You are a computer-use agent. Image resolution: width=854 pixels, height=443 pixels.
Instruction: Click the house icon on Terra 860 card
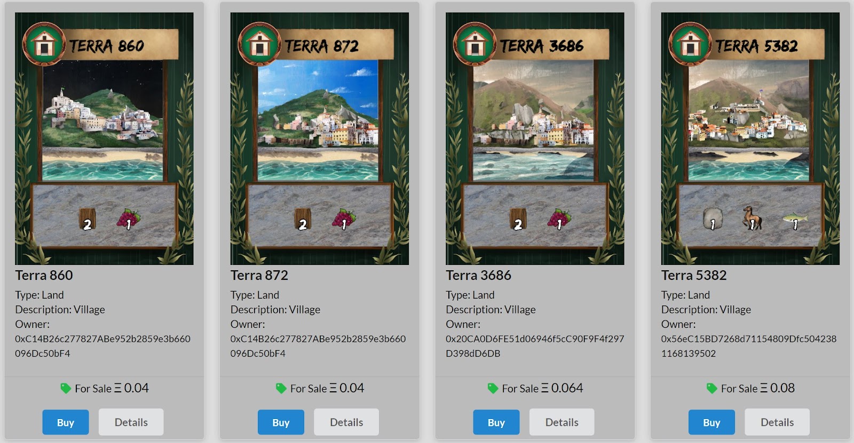44,44
